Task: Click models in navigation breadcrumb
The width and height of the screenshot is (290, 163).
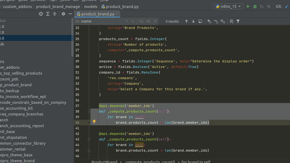Action: tap(91, 7)
